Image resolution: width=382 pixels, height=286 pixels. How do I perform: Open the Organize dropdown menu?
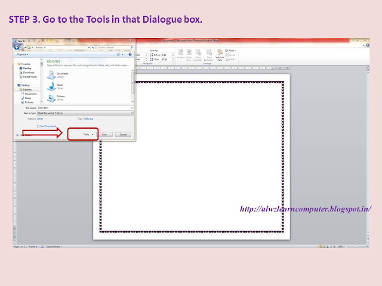click(23, 54)
